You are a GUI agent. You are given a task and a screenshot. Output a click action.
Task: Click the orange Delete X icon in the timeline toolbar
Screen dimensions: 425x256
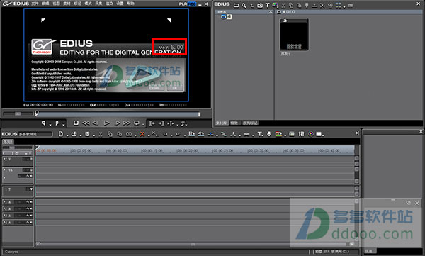142,134
